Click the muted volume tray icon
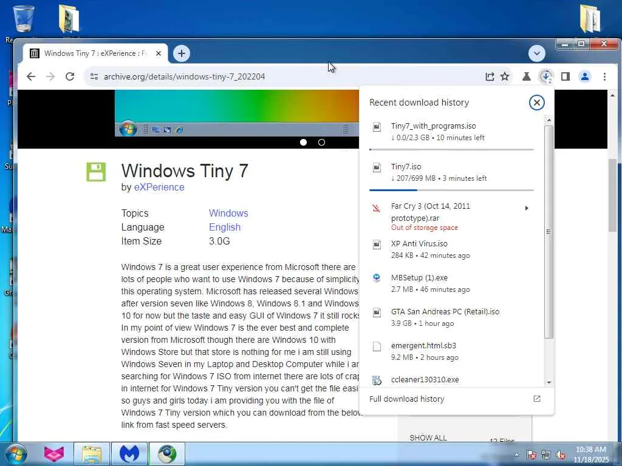Image resolution: width=622 pixels, height=466 pixels. tap(561, 455)
